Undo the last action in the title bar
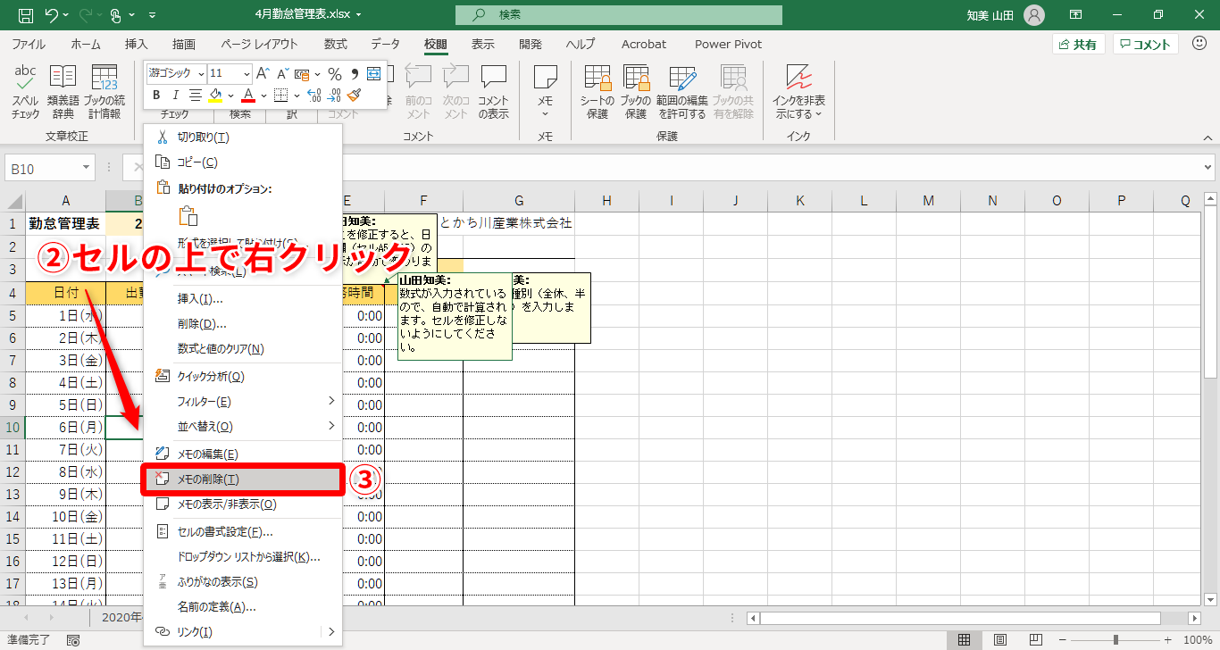This screenshot has width=1220, height=650. pyautogui.click(x=51, y=15)
